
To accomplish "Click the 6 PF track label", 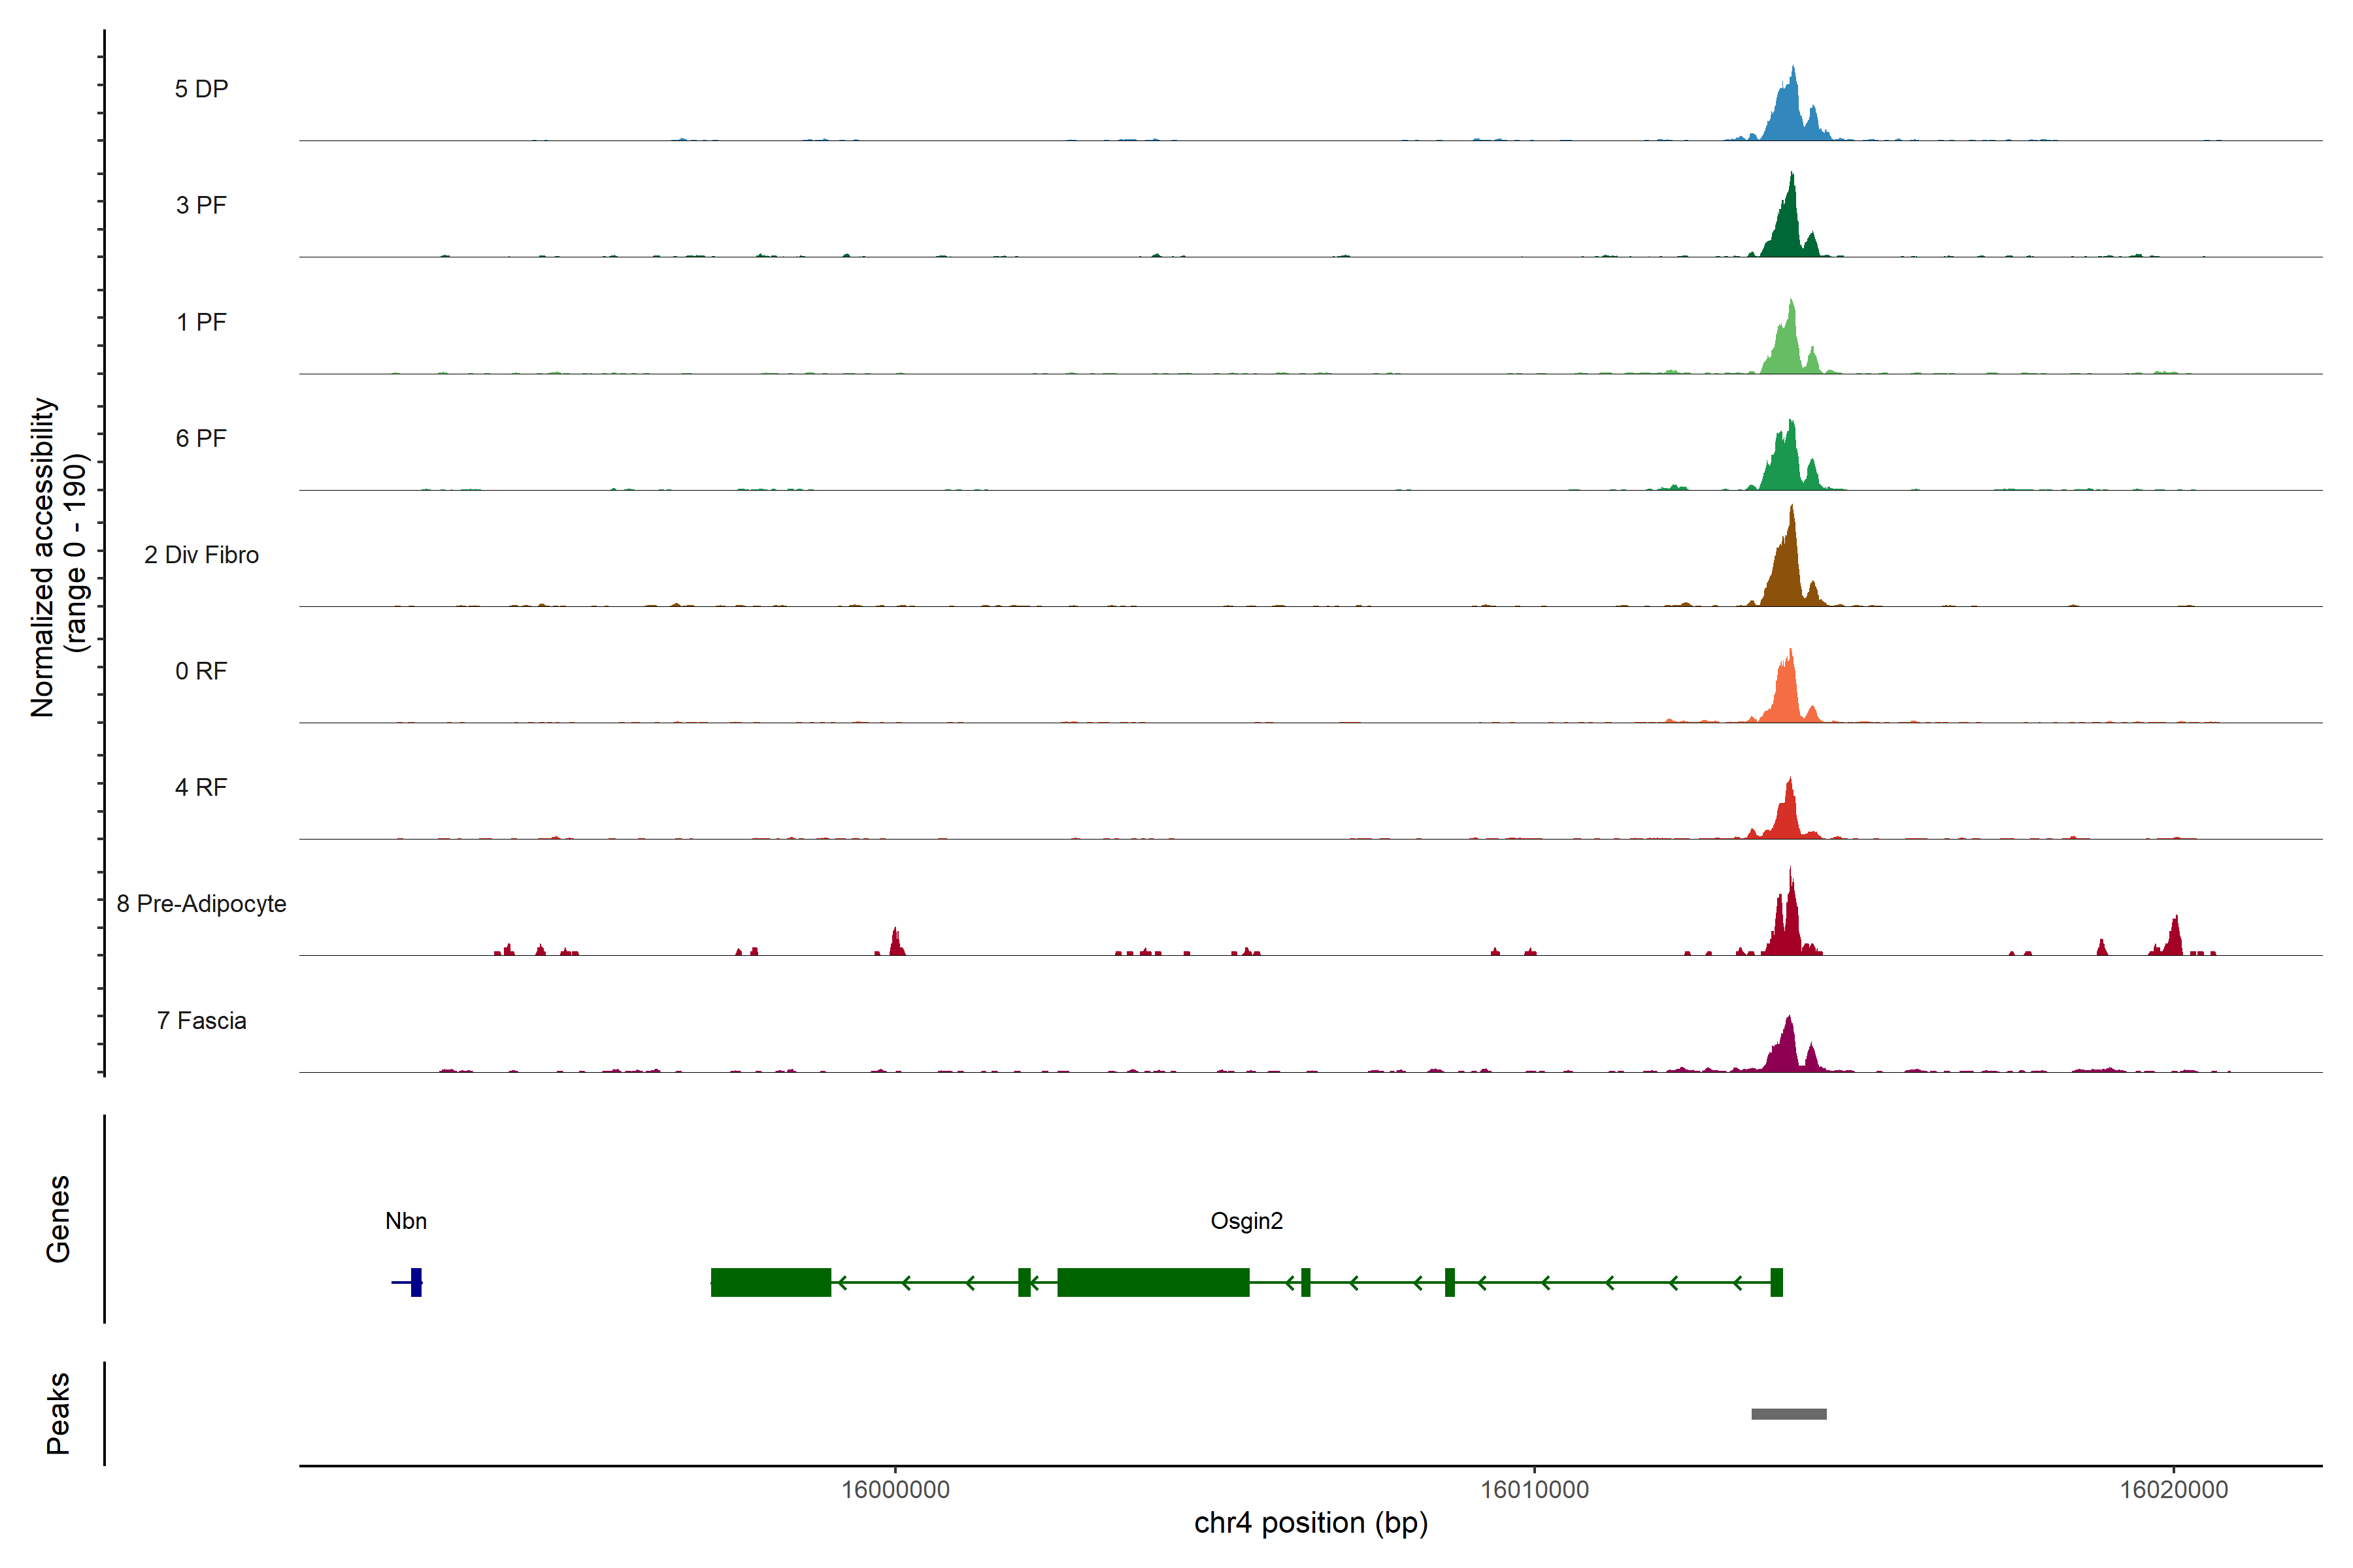I will click(x=201, y=438).
